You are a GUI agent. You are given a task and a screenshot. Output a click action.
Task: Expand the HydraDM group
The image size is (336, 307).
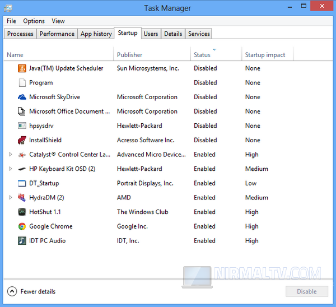(10, 197)
